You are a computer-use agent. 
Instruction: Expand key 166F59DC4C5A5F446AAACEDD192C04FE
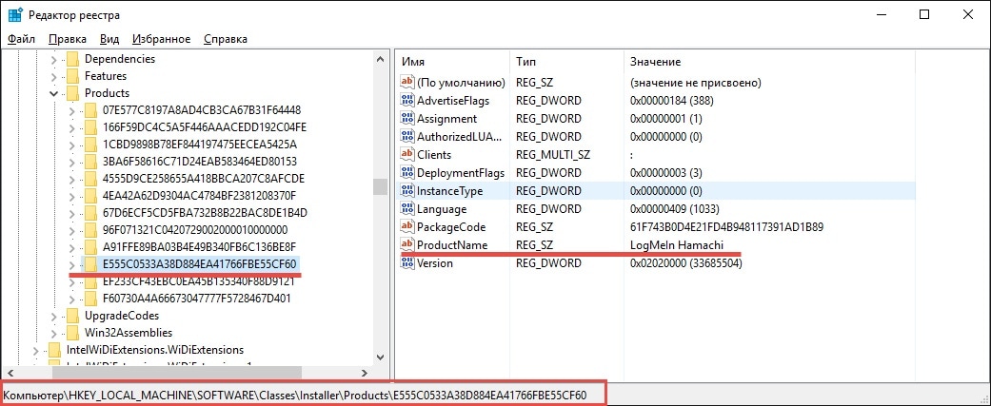pos(71,127)
